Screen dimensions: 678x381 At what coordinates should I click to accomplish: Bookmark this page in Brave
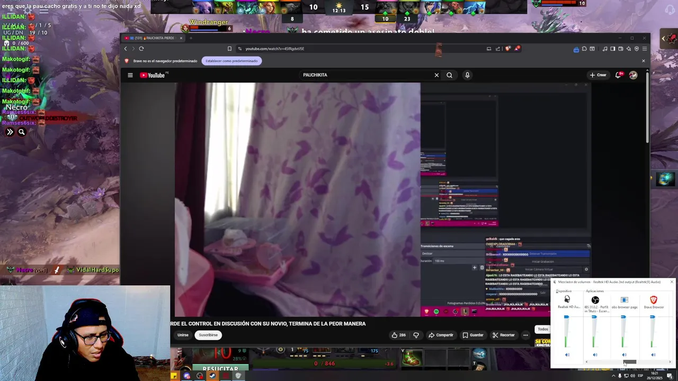pyautogui.click(x=229, y=49)
